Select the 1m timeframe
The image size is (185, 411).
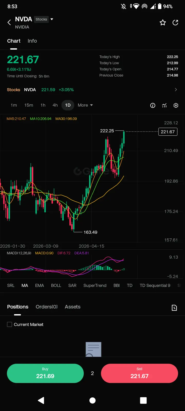(x=14, y=105)
